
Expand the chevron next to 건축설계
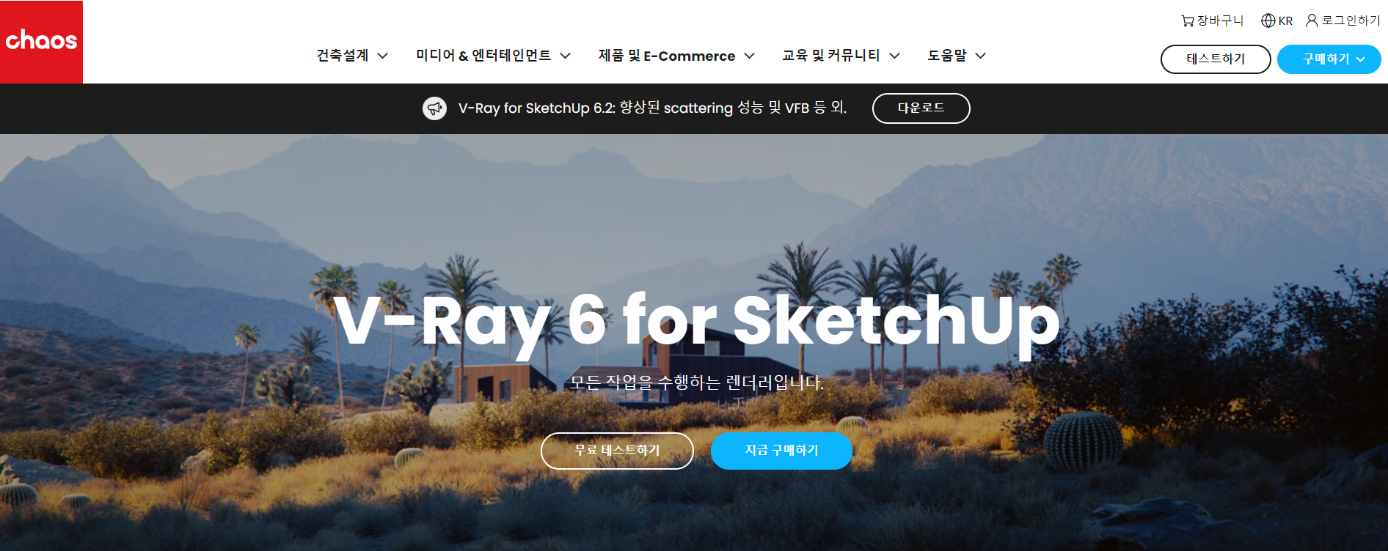pyautogui.click(x=382, y=56)
